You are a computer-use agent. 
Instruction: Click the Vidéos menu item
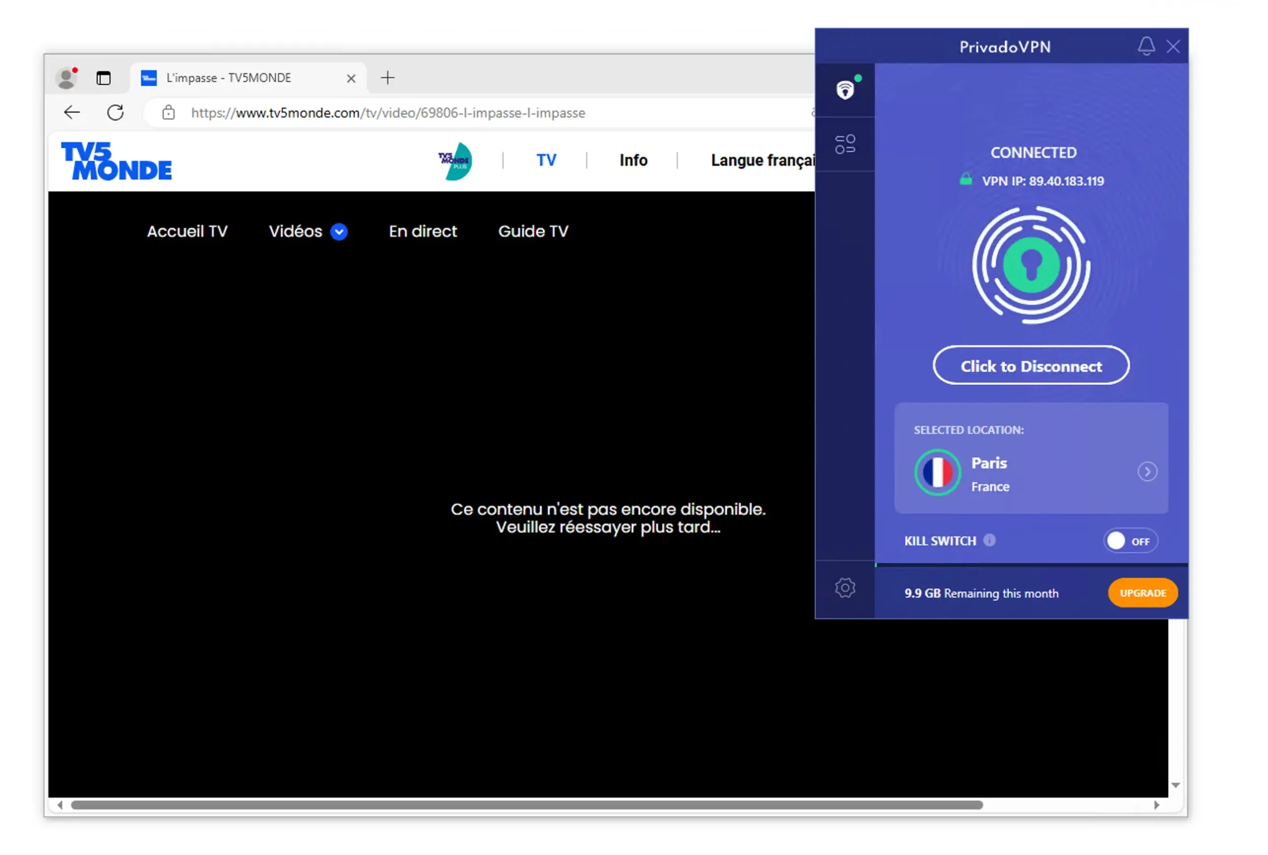[x=308, y=231]
